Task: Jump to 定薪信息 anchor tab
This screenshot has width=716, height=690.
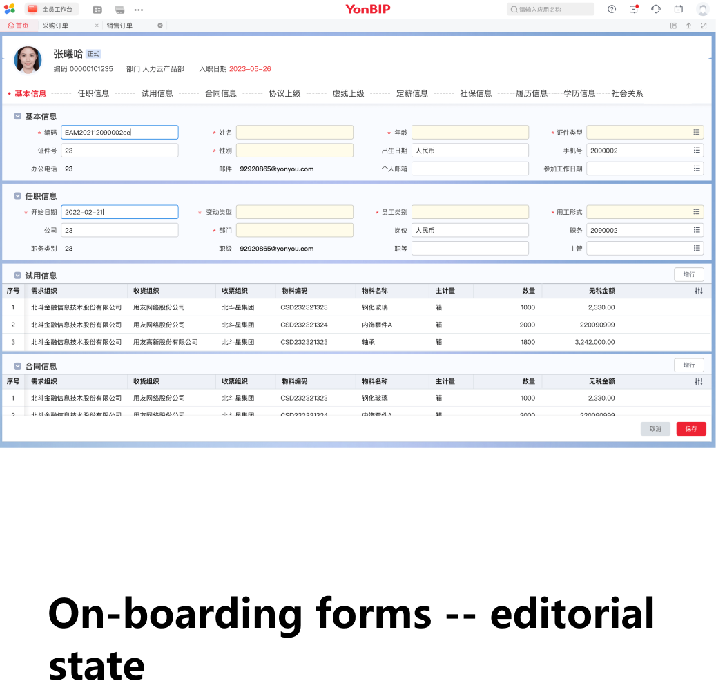Action: pos(412,94)
